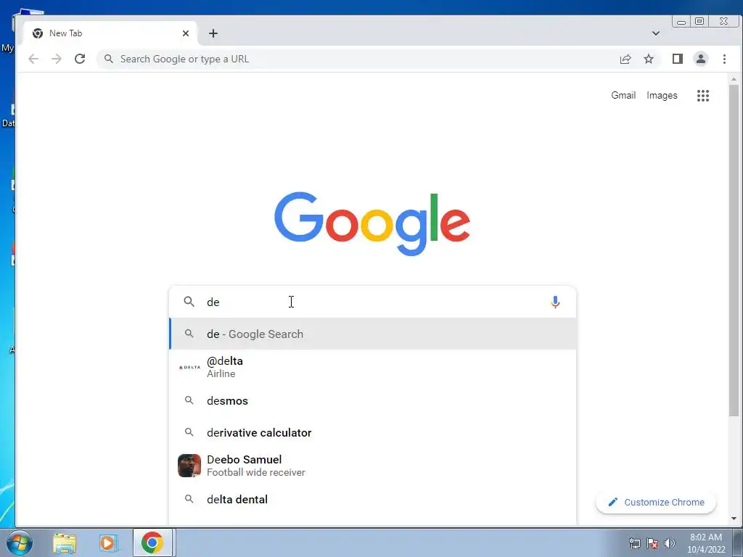Viewport: 743px width, 557px height.
Task: Click the browser back arrow
Action: click(33, 59)
